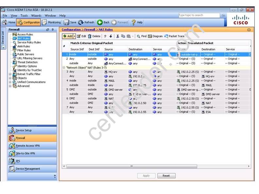Click the NAT Rules breadcrumb link
Viewport: 259px width, 194px height.
[x=106, y=29]
